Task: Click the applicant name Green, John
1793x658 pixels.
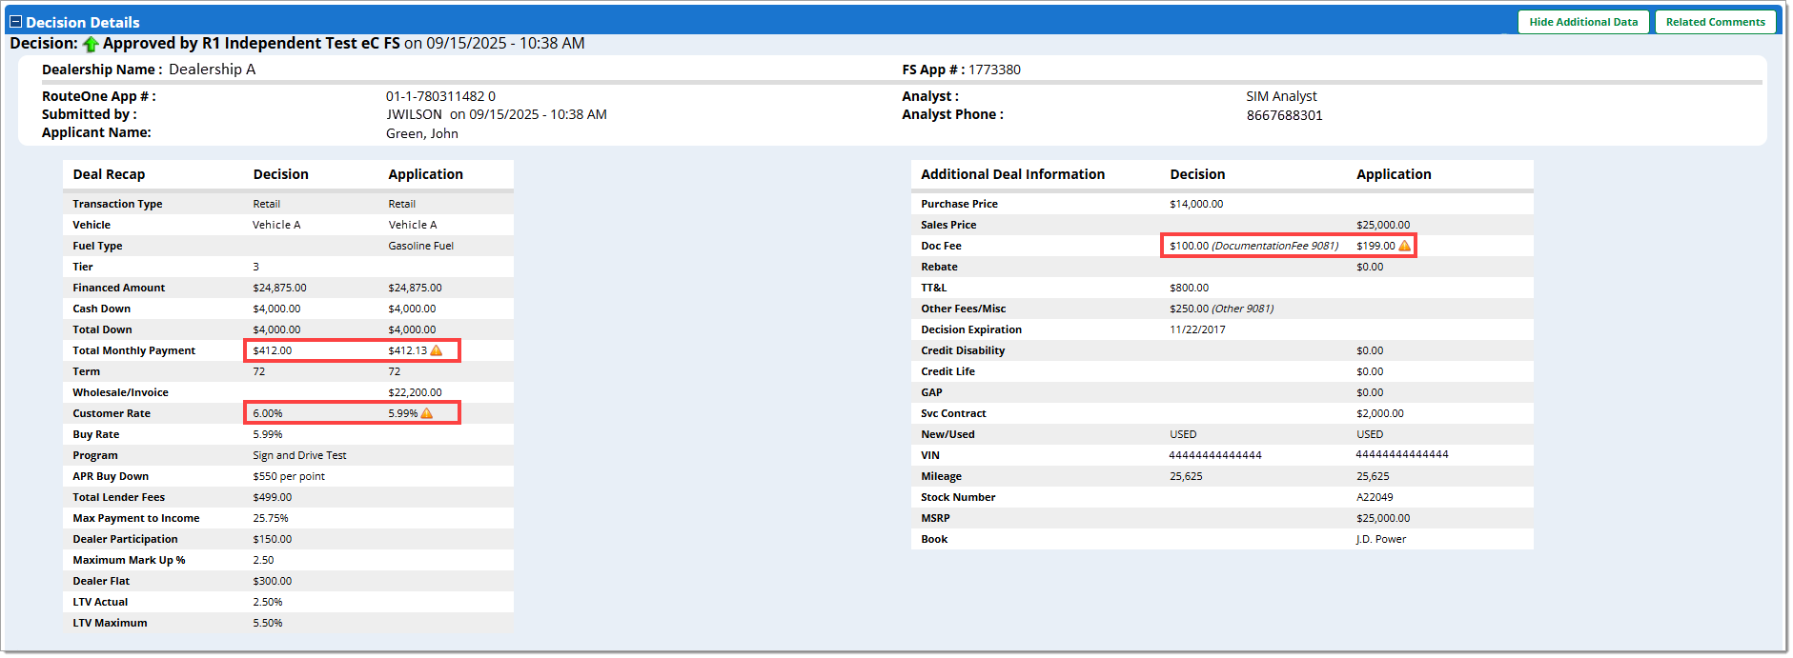Action: click(422, 133)
